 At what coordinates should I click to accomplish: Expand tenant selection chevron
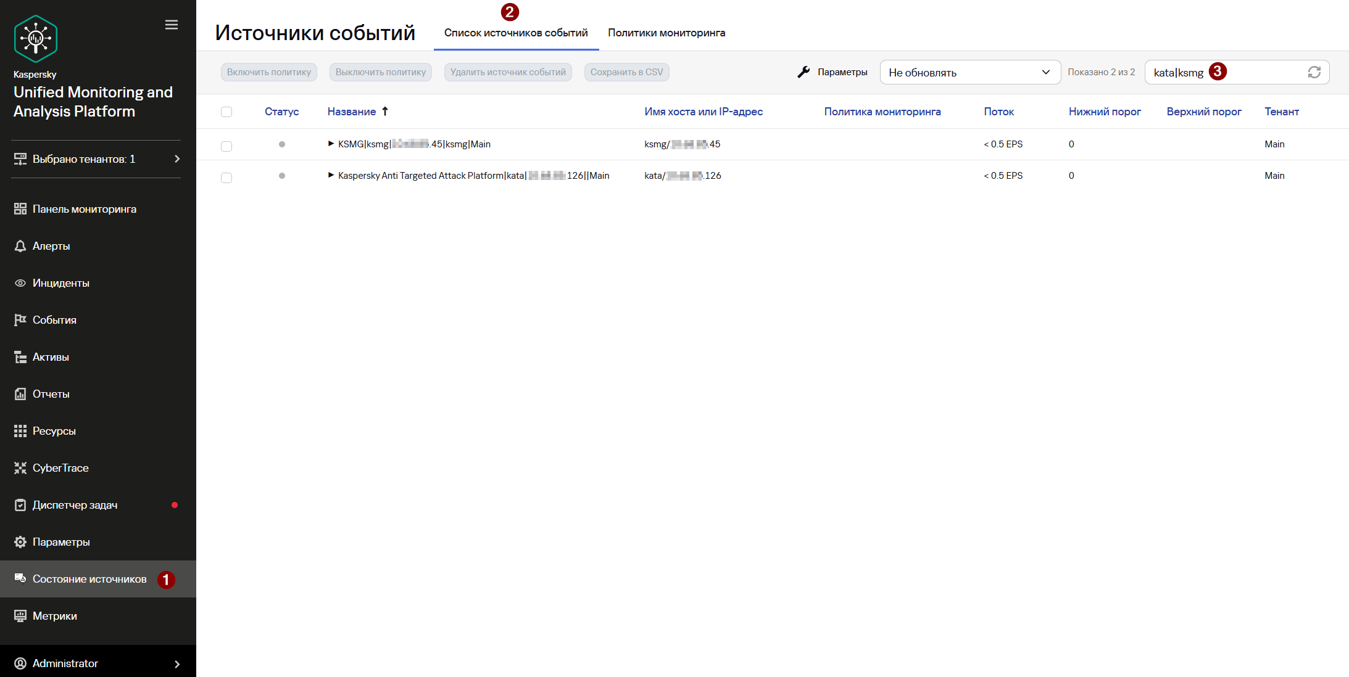click(177, 159)
